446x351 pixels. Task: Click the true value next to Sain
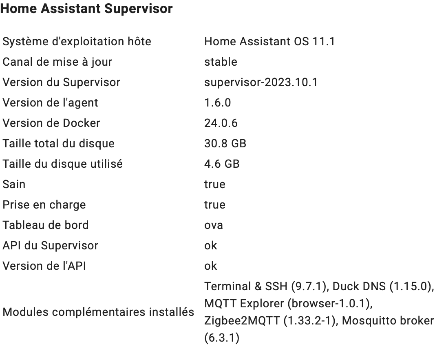tap(215, 184)
